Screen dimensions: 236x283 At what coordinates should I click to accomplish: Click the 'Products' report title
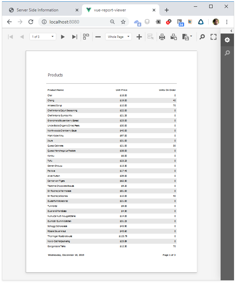point(55,75)
